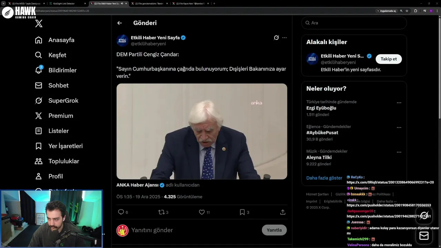441x248 pixels.
Task: Open ANKA Haber Ajansı source link
Action: point(137,185)
